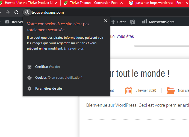Open the En savoir plus link

[x=74, y=48]
